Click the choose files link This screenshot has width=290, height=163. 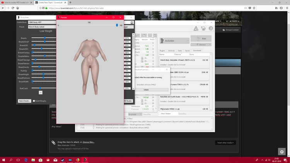pyautogui.click(x=89, y=142)
